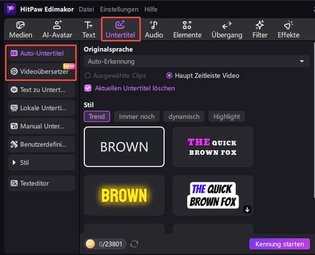
Task: Click the HitPaw Edimakor logo icon
Action: pyautogui.click(x=10, y=9)
